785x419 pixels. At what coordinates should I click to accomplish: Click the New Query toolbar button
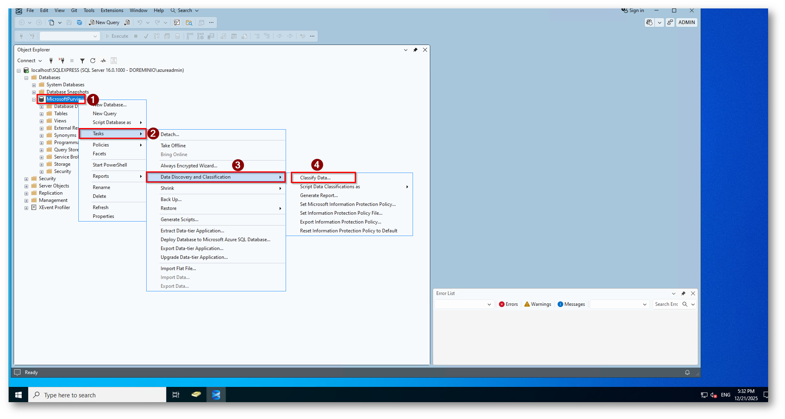[x=104, y=23]
